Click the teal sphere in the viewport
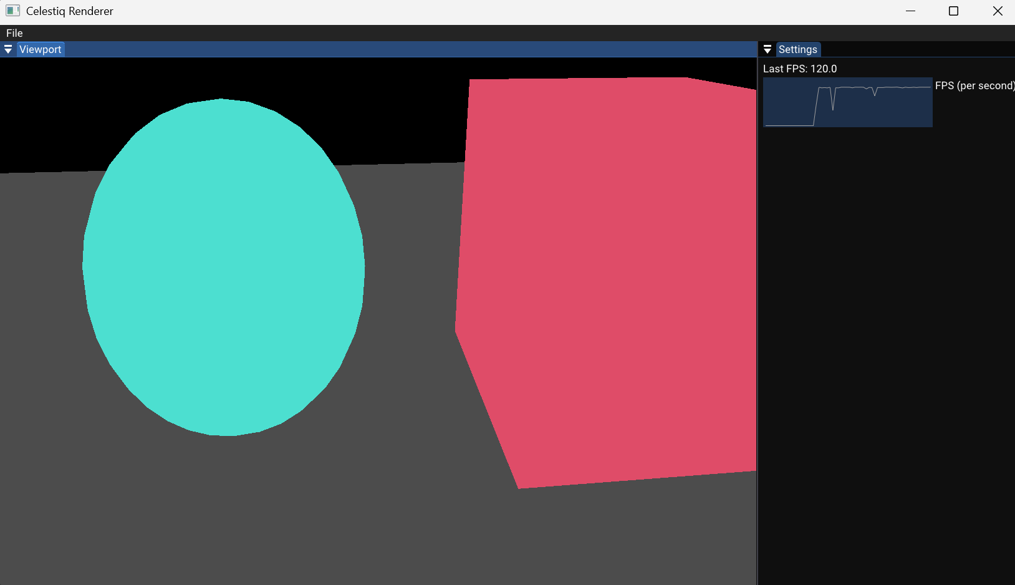 223,267
